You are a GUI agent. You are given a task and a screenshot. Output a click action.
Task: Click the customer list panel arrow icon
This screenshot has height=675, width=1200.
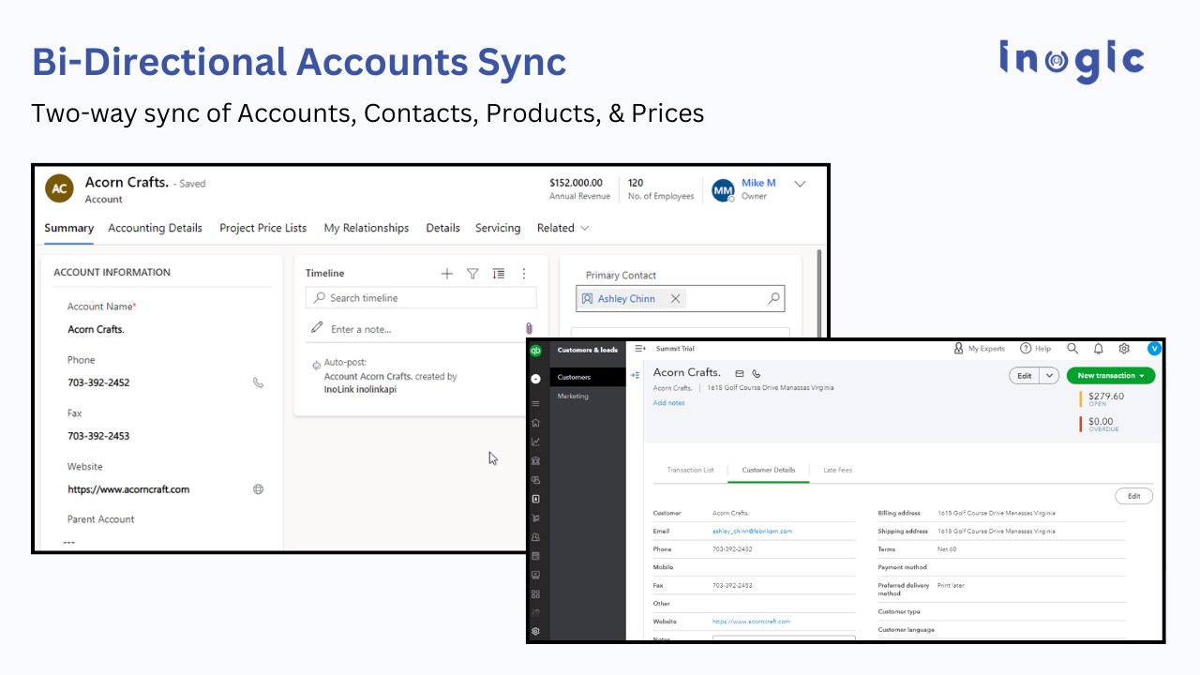point(635,375)
